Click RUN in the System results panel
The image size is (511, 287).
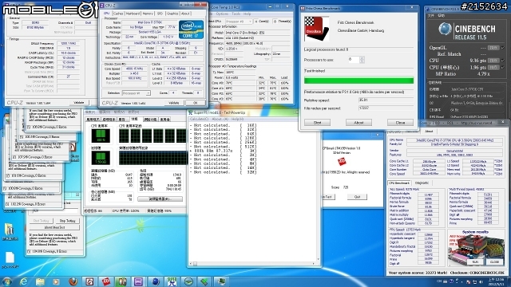click(475, 261)
